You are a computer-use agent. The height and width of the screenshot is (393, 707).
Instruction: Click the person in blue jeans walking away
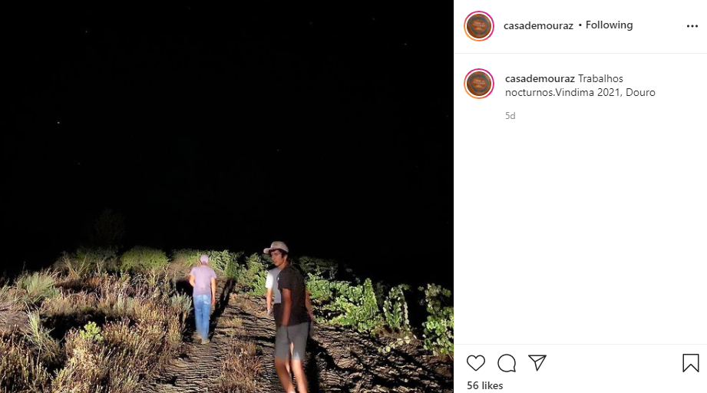point(203,298)
